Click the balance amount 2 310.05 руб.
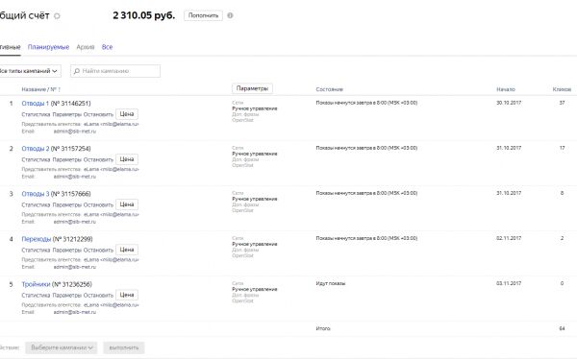577x359 pixels. coord(144,15)
